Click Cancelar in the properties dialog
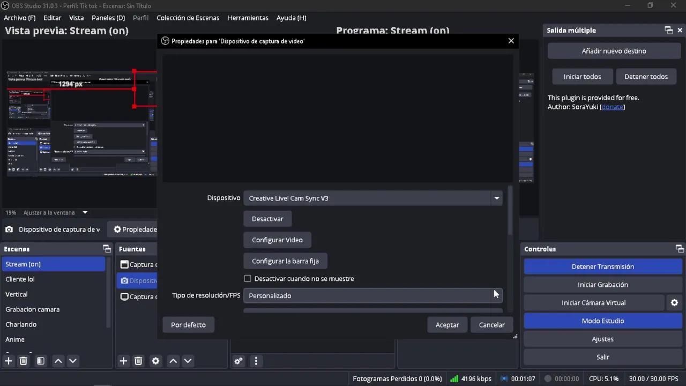Image resolution: width=686 pixels, height=386 pixels. (x=492, y=325)
